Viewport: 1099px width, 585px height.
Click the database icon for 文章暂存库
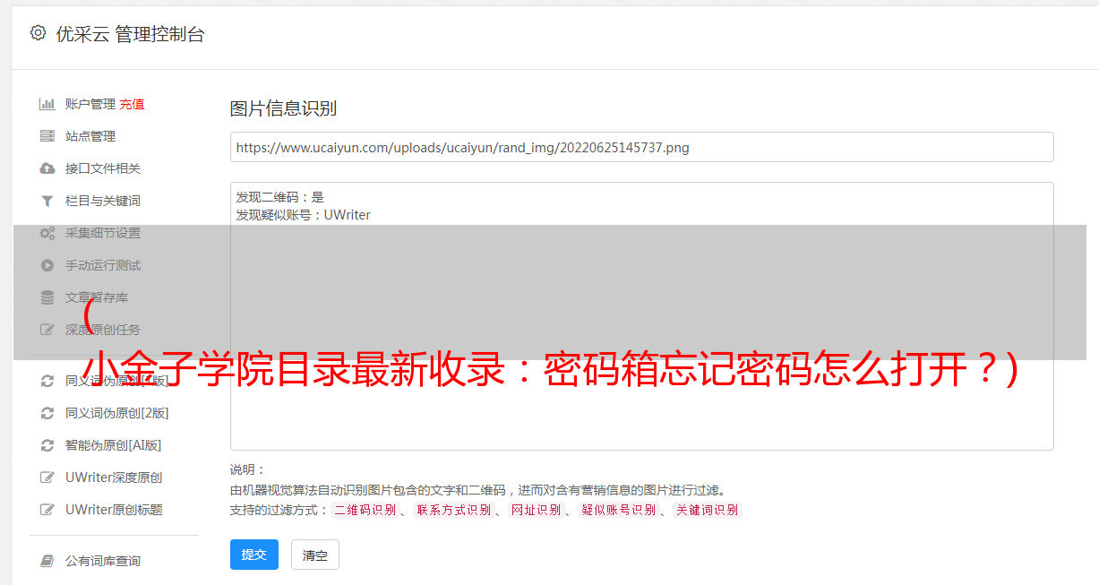(x=47, y=297)
